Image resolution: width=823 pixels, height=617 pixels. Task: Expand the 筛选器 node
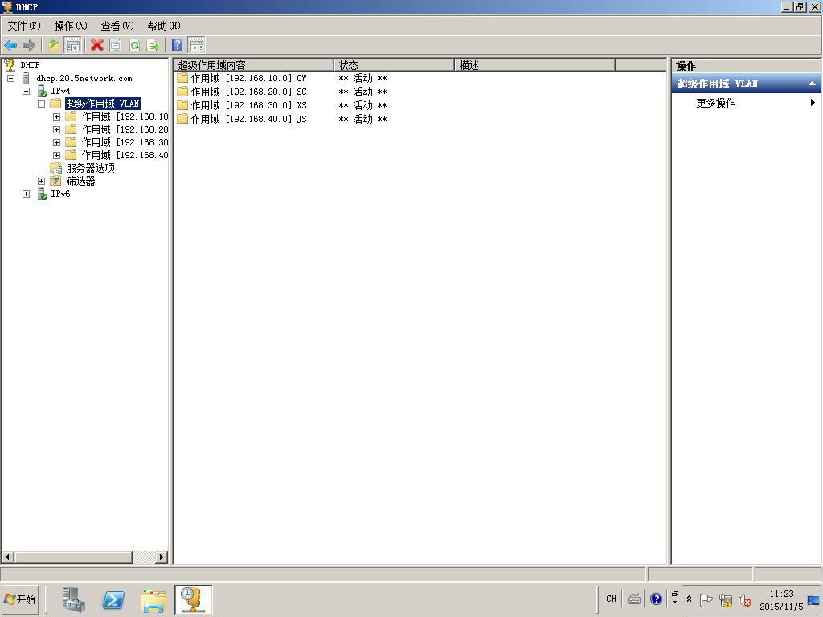pyautogui.click(x=42, y=181)
